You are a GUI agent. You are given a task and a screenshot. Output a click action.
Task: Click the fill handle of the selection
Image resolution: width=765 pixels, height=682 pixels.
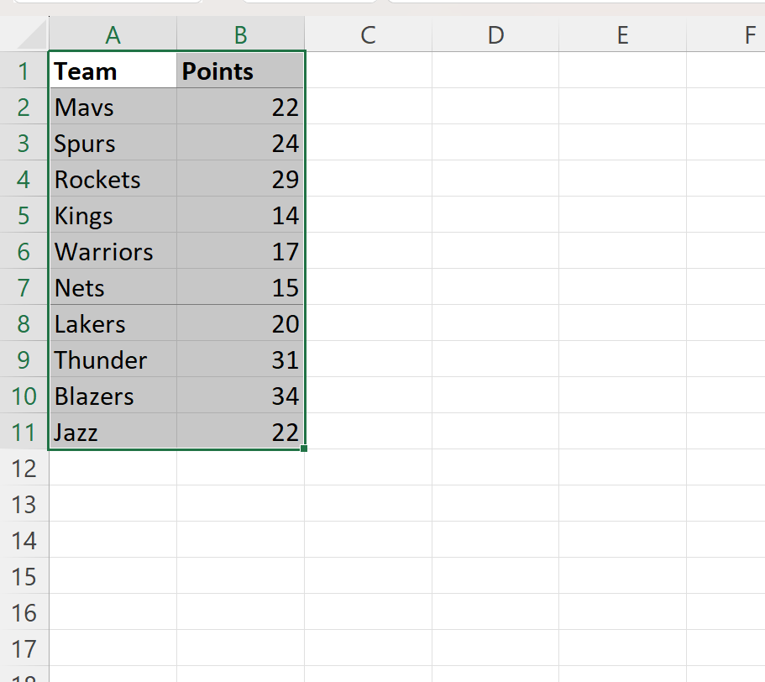coord(304,450)
